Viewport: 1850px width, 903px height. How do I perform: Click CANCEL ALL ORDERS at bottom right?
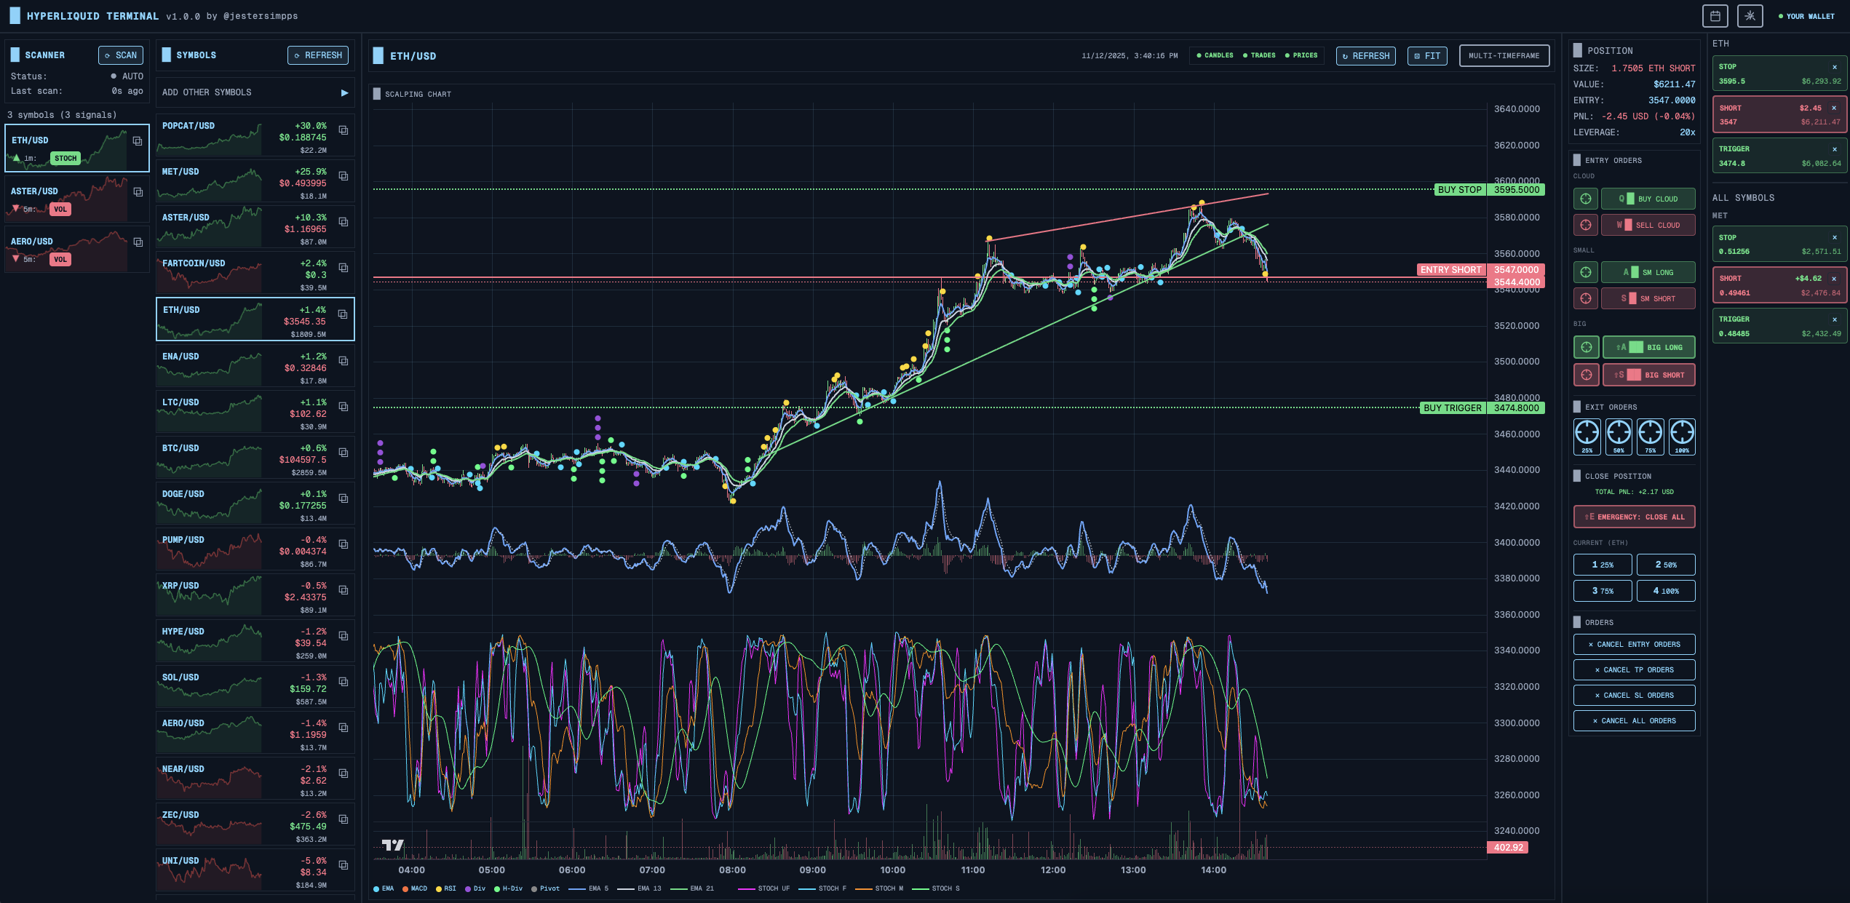(x=1634, y=720)
